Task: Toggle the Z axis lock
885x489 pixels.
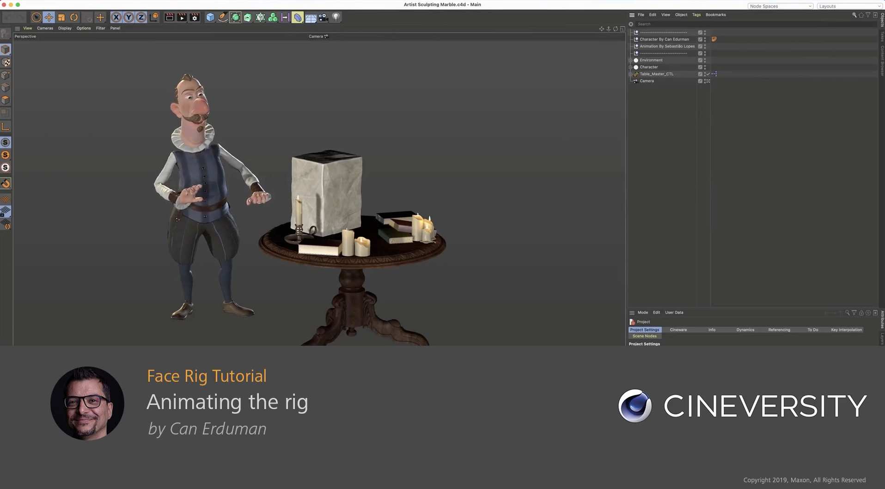Action: click(x=140, y=17)
